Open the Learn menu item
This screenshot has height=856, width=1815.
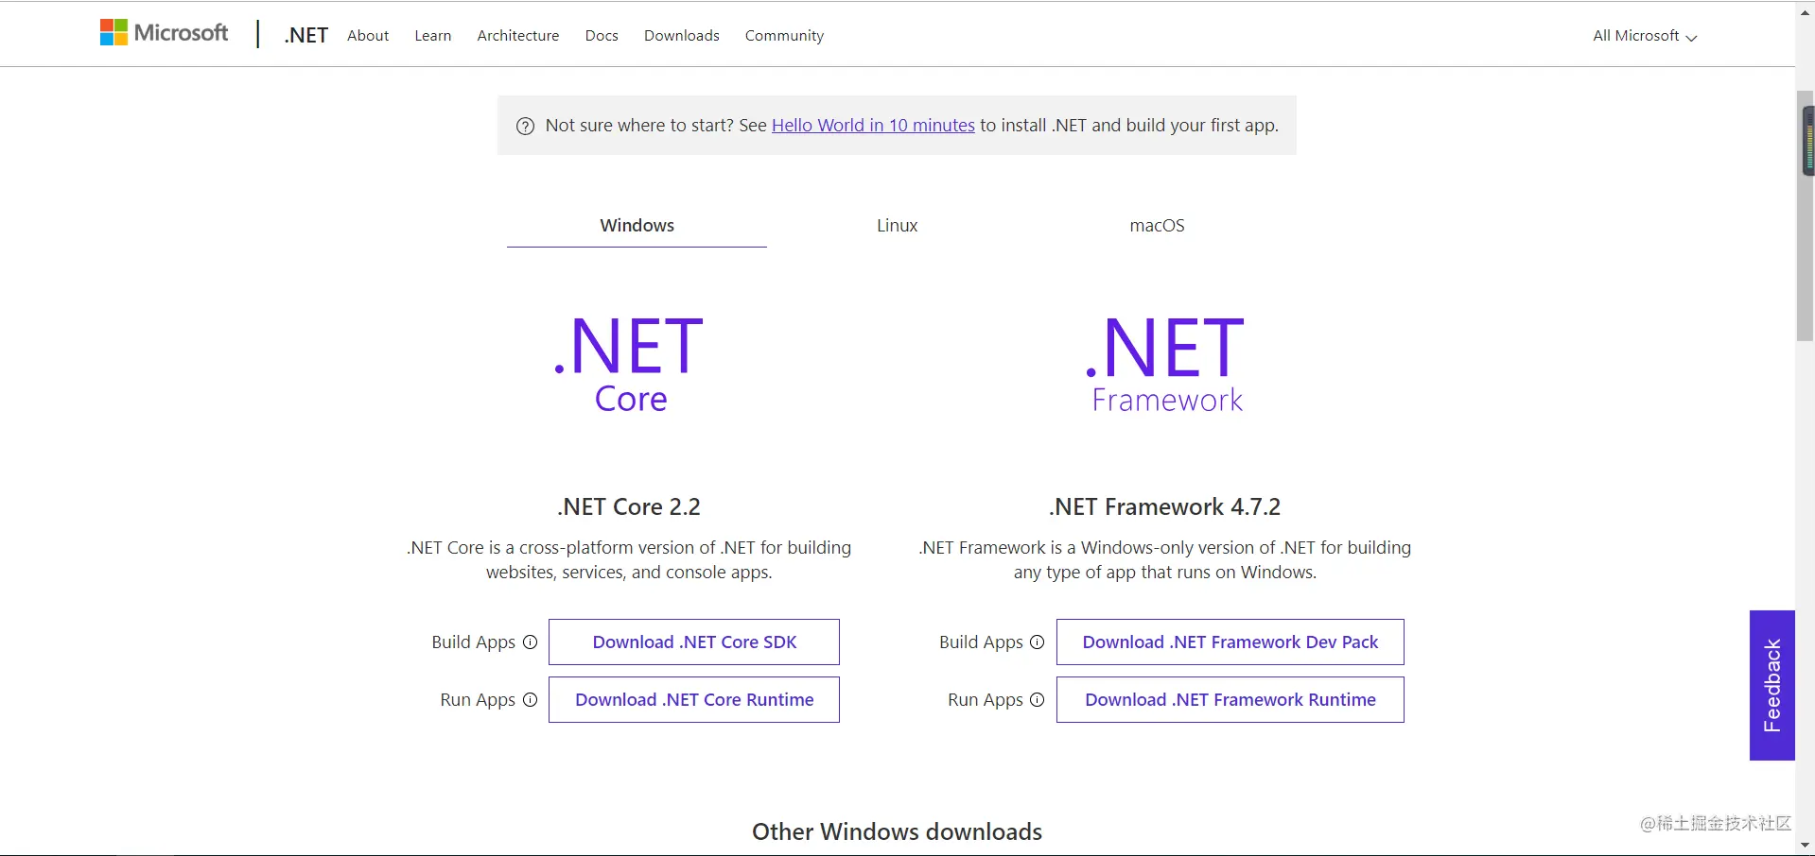[x=432, y=35]
